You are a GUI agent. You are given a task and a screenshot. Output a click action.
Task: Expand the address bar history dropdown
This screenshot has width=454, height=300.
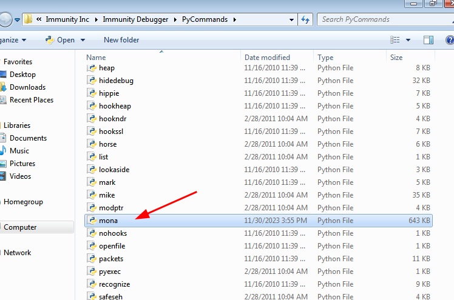(x=291, y=19)
